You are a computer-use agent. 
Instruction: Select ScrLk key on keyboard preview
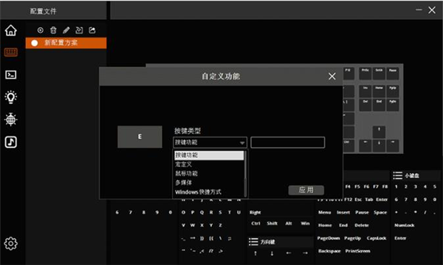click(x=379, y=74)
